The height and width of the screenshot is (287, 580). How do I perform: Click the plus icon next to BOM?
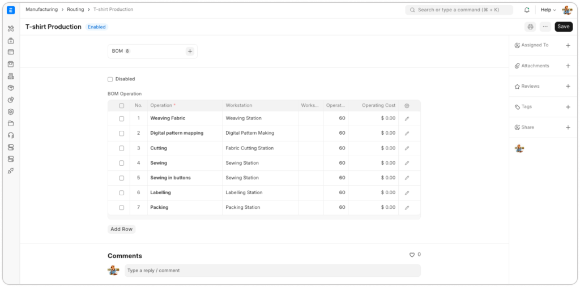190,52
